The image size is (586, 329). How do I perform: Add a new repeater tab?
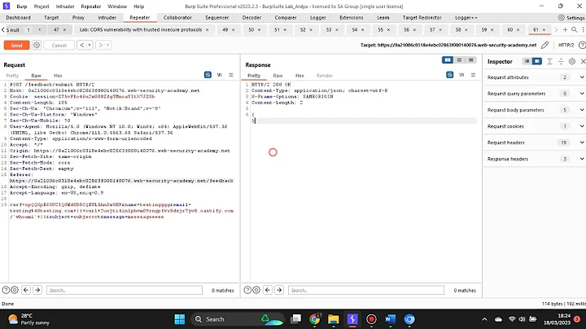pyautogui.click(x=565, y=29)
